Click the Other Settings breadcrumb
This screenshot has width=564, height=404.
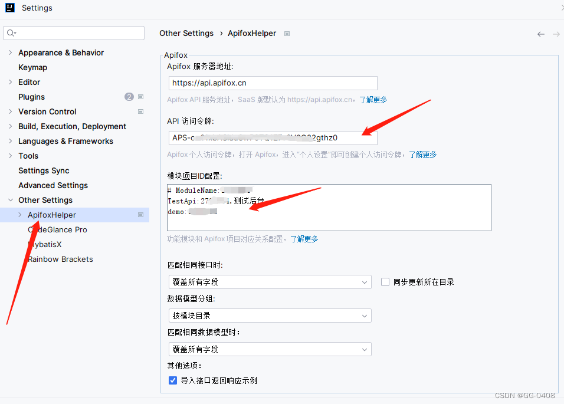click(186, 33)
